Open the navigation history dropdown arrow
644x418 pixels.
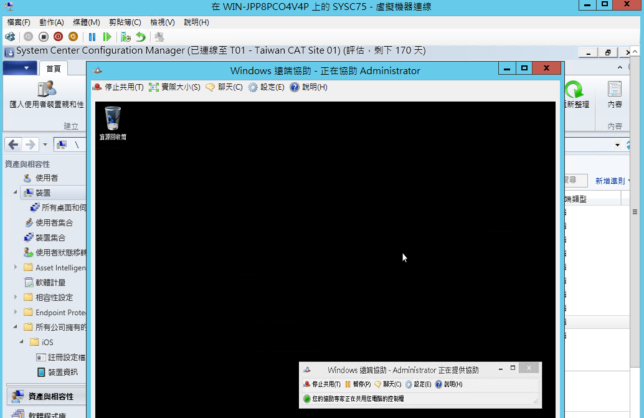click(45, 145)
